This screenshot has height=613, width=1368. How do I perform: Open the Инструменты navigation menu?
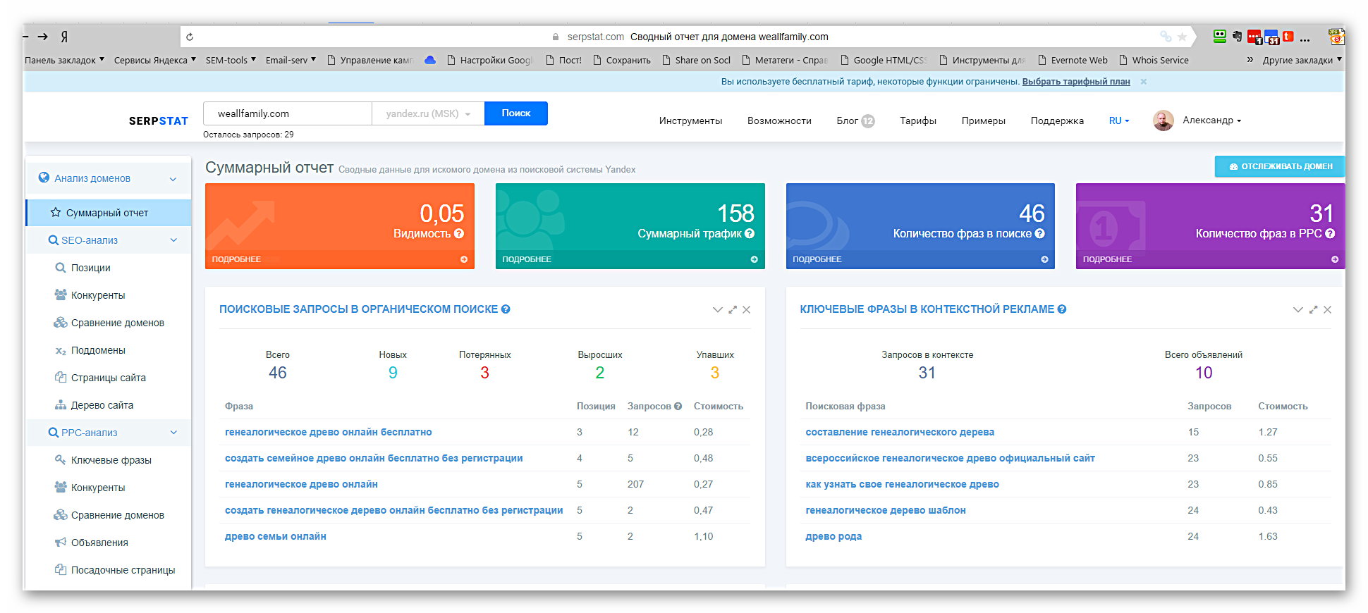coord(690,120)
